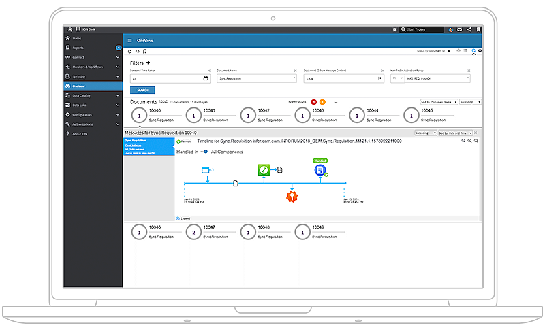Click the SEARCH button
This screenshot has height=334, width=545.
click(x=142, y=90)
